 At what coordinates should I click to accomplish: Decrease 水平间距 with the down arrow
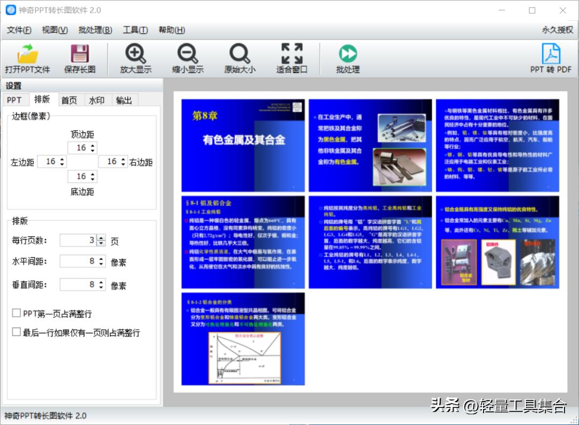(x=101, y=264)
